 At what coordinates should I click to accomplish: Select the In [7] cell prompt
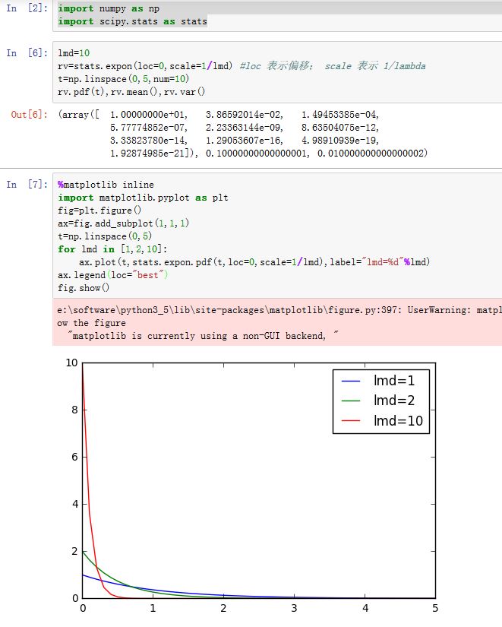(27, 185)
